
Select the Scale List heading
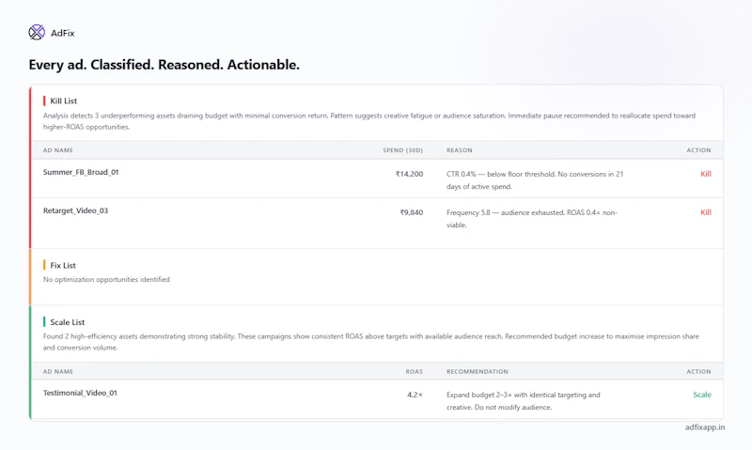(67, 322)
